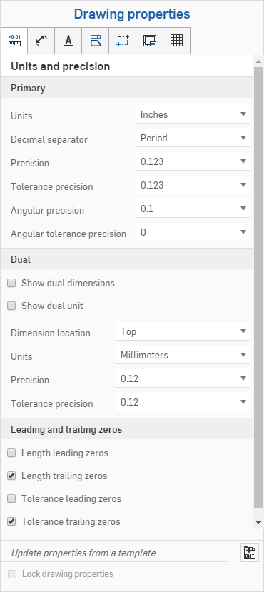Change dual Units from Millimeters

[x=183, y=356]
